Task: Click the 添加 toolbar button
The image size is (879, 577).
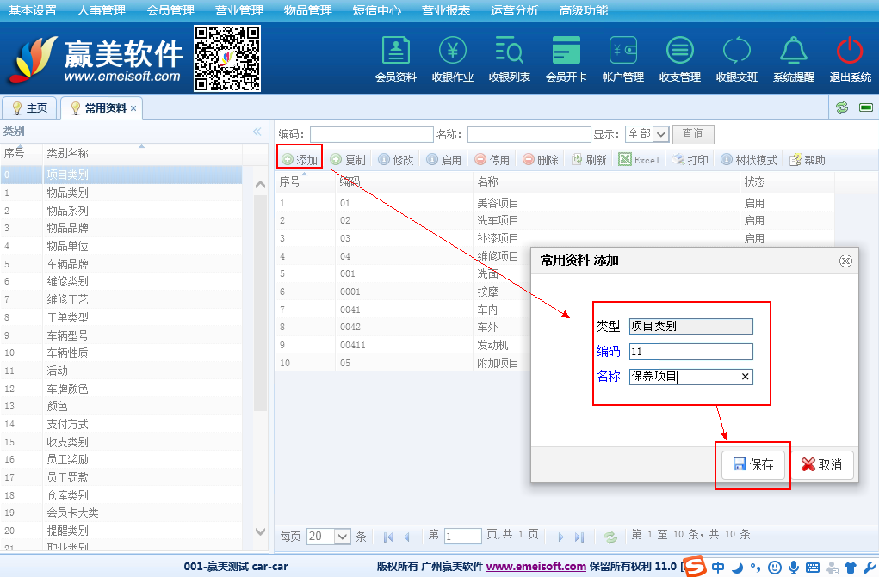Action: pos(300,160)
